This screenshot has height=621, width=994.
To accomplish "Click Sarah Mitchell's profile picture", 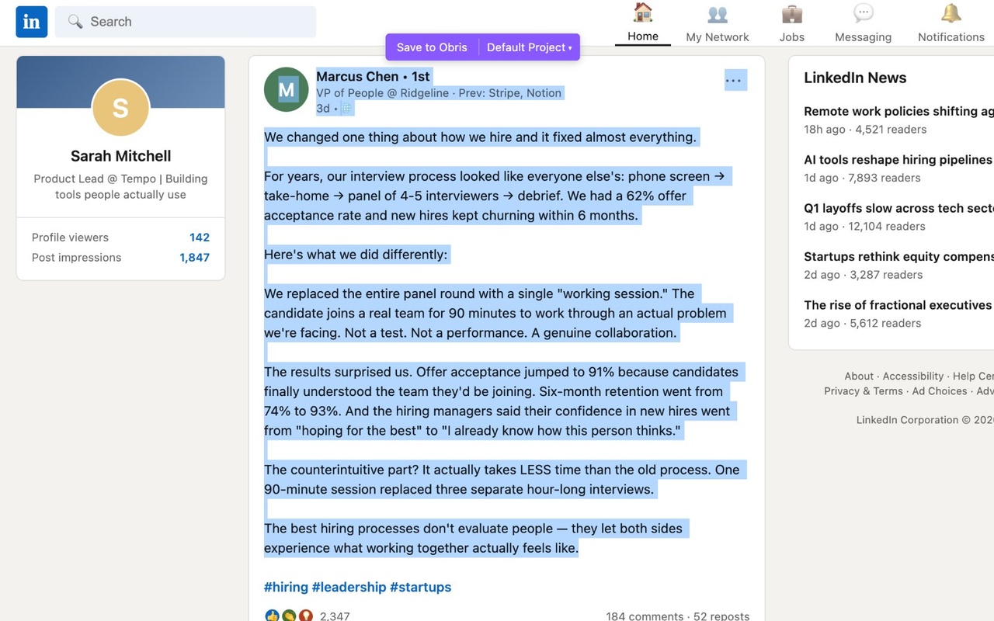I will click(x=120, y=108).
